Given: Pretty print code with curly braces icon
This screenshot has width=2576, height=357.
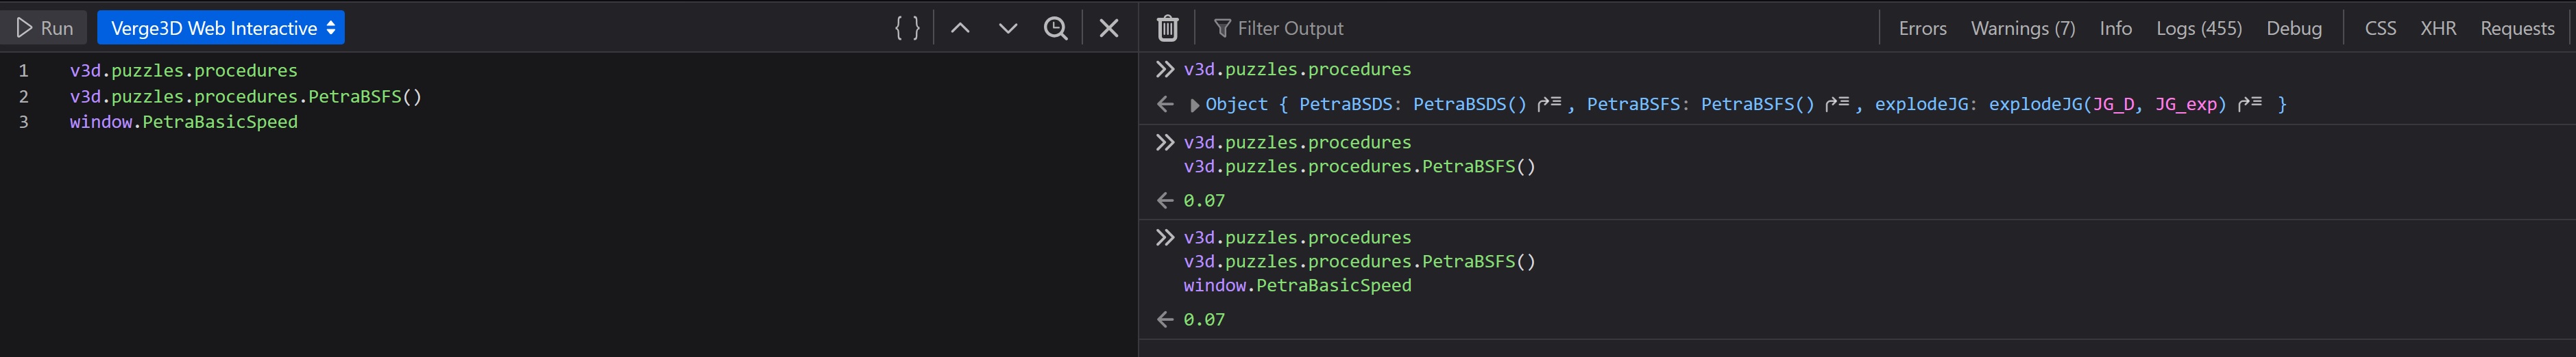Looking at the screenshot, I should coord(907,28).
